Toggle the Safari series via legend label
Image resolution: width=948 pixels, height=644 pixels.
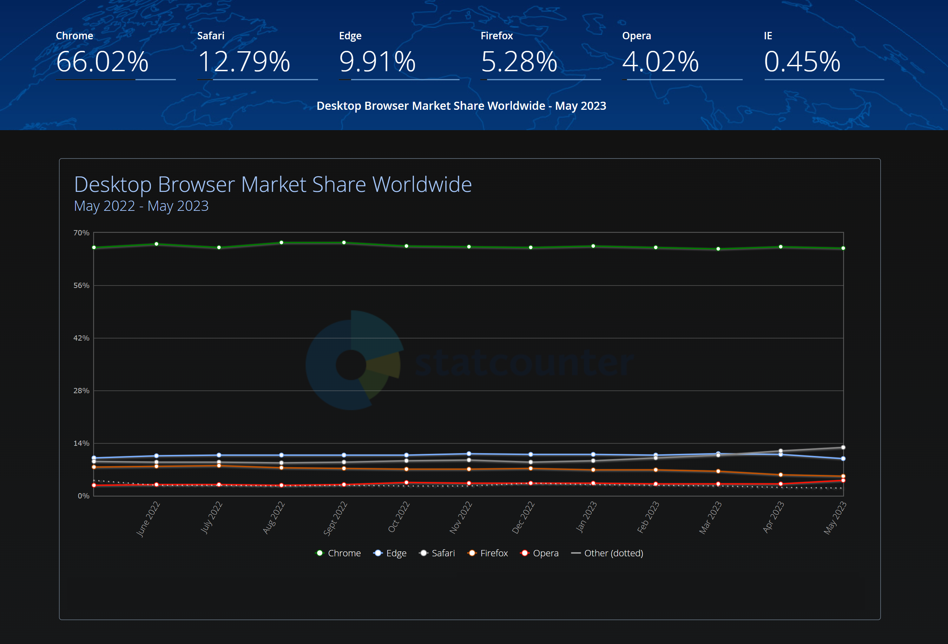[x=443, y=553]
